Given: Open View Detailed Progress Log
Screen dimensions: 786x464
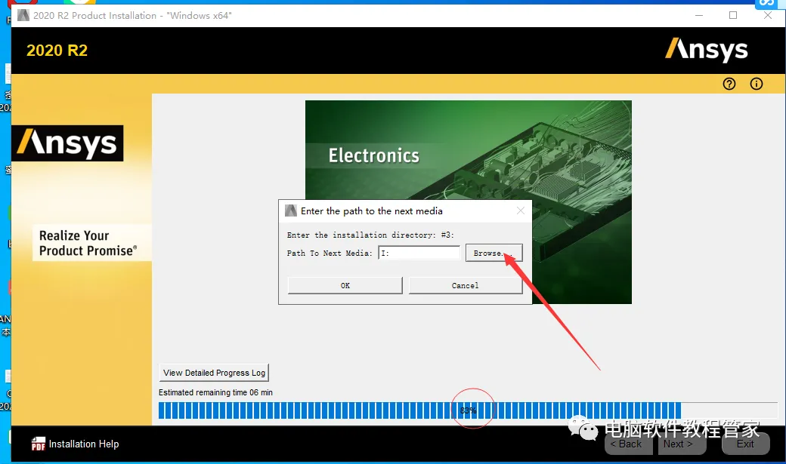Looking at the screenshot, I should pos(214,373).
